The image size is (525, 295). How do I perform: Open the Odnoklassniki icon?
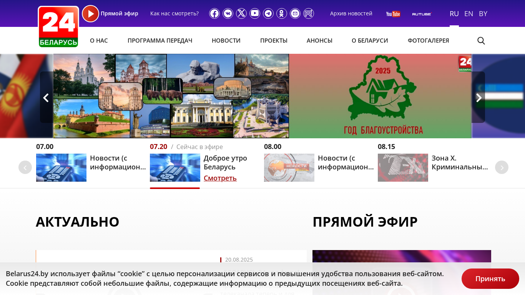pos(282,13)
